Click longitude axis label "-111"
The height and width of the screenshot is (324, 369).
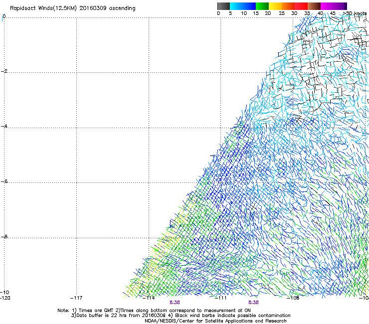pos(221,298)
